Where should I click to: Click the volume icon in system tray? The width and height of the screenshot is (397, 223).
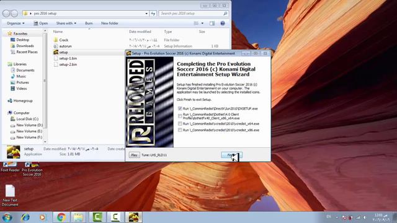click(x=365, y=217)
